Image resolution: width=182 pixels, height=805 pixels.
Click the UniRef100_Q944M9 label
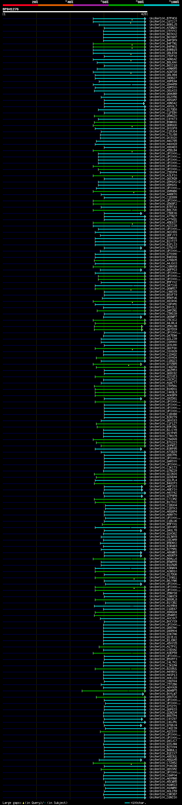click(x=163, y=84)
